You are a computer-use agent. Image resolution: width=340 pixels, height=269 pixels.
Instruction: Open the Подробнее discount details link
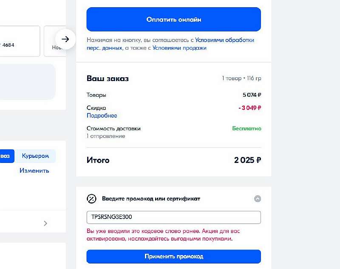102,115
